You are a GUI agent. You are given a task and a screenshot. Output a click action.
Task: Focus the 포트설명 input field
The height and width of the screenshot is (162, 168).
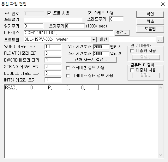tap(53, 20)
